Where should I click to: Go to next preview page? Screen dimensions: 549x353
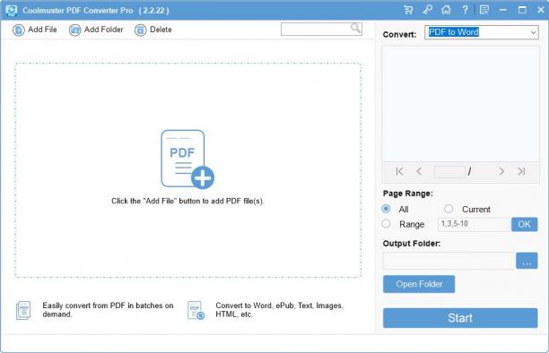(x=501, y=171)
